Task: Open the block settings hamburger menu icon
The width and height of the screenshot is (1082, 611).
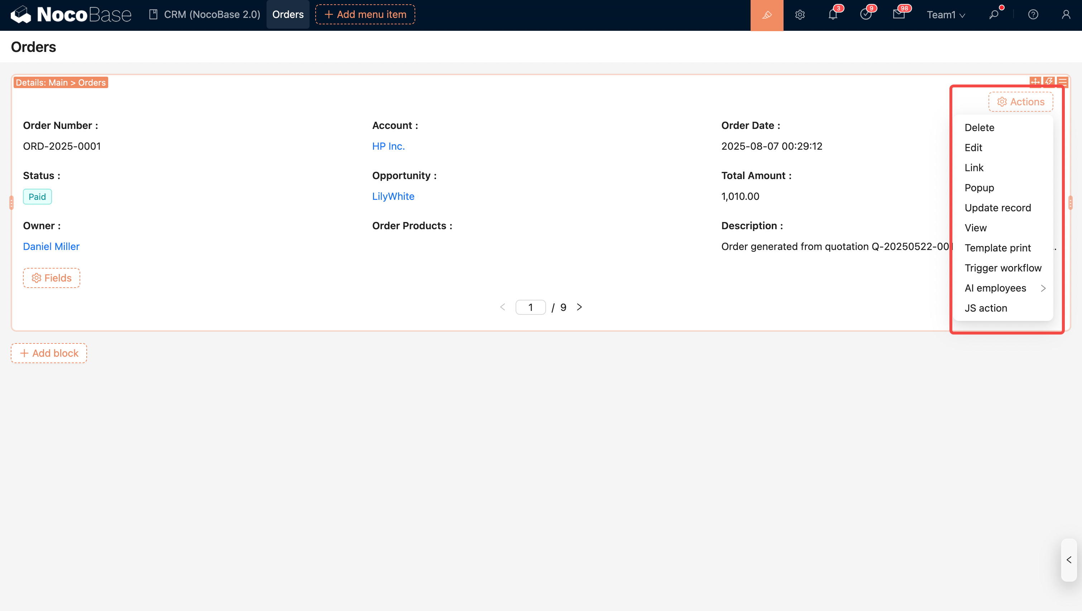Action: 1063,81
